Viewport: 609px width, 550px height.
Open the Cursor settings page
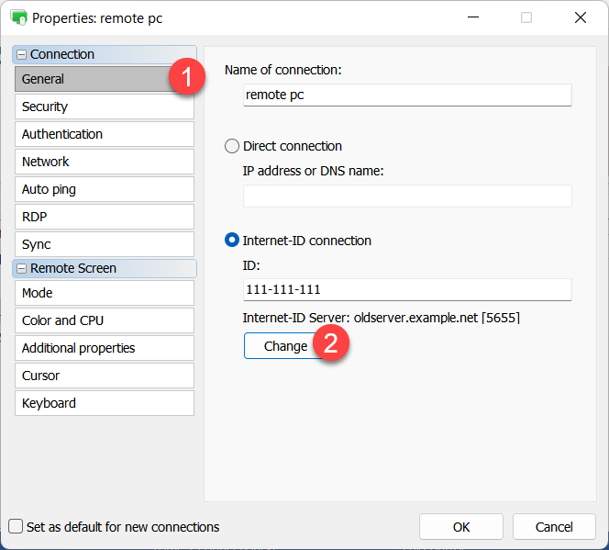click(x=104, y=376)
